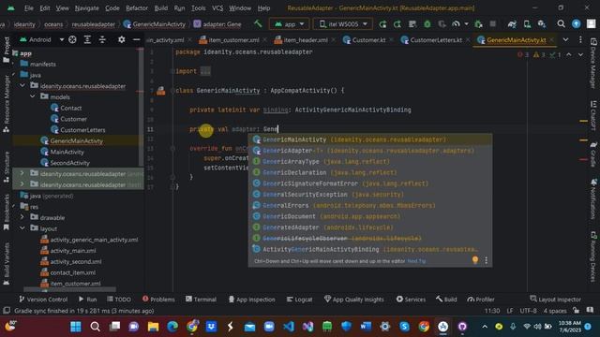
Task: Show hidden editor tabs dropdown arrow
Action: tap(565, 39)
